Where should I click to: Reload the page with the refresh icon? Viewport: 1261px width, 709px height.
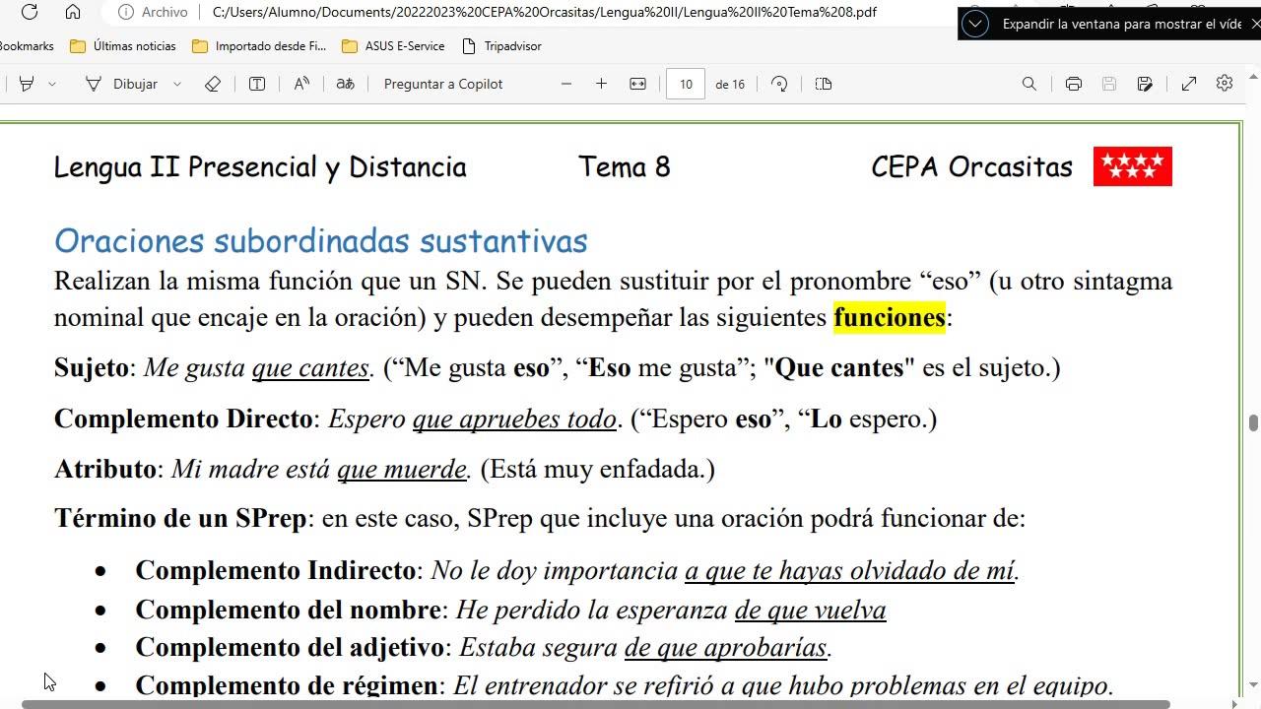click(x=30, y=12)
